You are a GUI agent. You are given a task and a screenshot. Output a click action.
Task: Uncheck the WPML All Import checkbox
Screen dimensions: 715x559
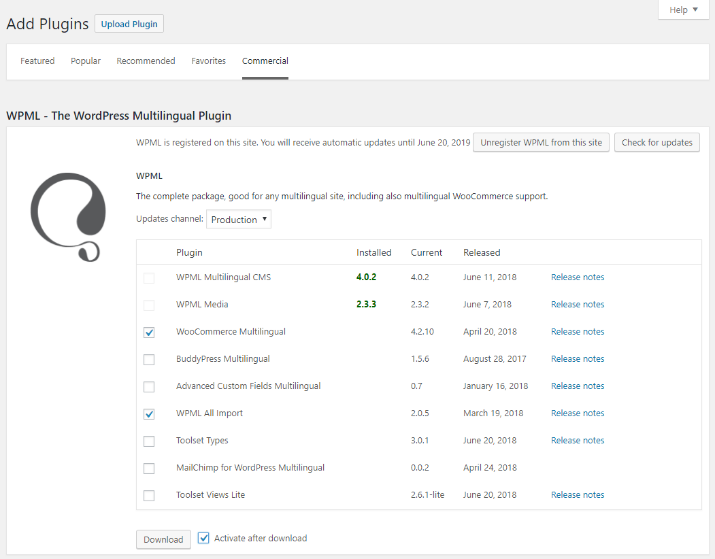pos(149,414)
